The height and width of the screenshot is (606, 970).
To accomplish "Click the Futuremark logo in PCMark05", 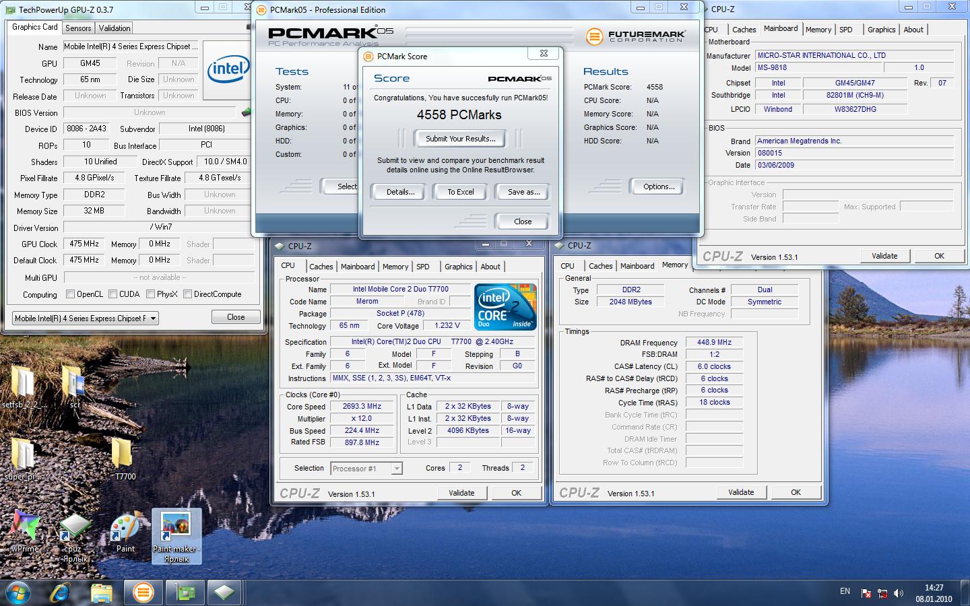I will [x=635, y=36].
